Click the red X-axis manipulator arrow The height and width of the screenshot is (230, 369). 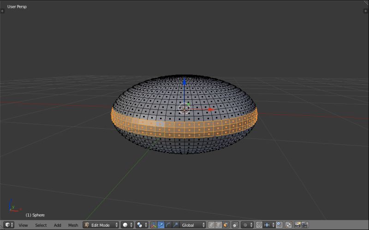[211, 109]
